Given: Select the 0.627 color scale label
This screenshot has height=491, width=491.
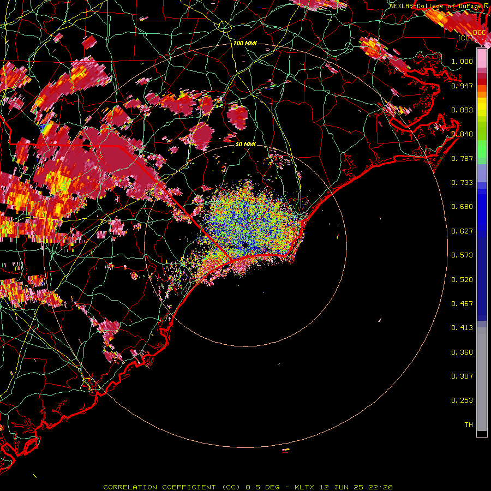Looking at the screenshot, I should click(462, 231).
